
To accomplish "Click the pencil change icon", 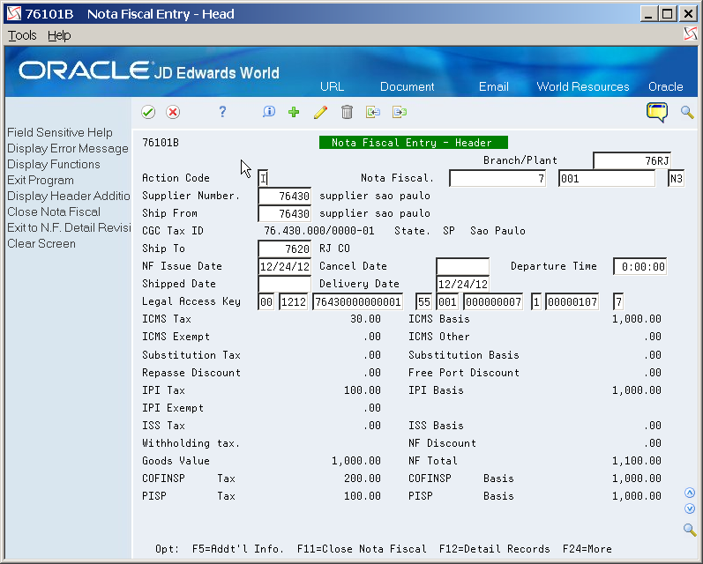I will coord(320,112).
